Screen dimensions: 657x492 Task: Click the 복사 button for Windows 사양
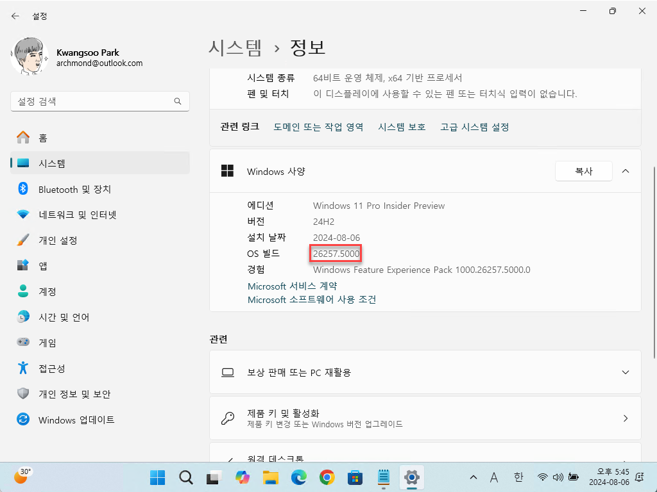[584, 171]
